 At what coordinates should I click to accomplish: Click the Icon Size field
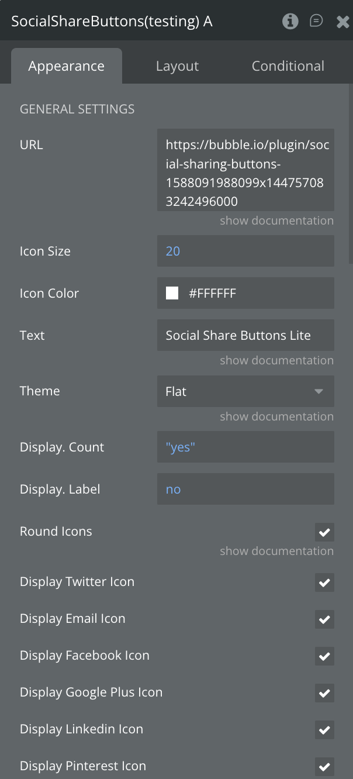click(245, 251)
